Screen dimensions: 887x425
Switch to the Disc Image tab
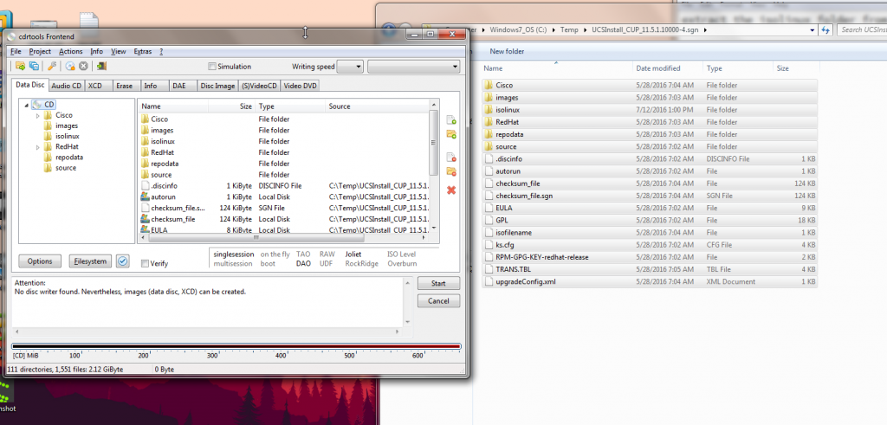pyautogui.click(x=217, y=86)
